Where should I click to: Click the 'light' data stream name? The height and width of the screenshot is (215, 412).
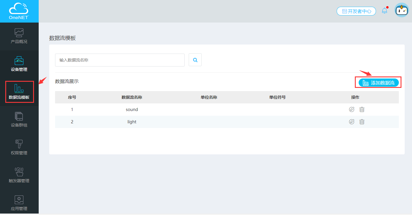pos(132,122)
